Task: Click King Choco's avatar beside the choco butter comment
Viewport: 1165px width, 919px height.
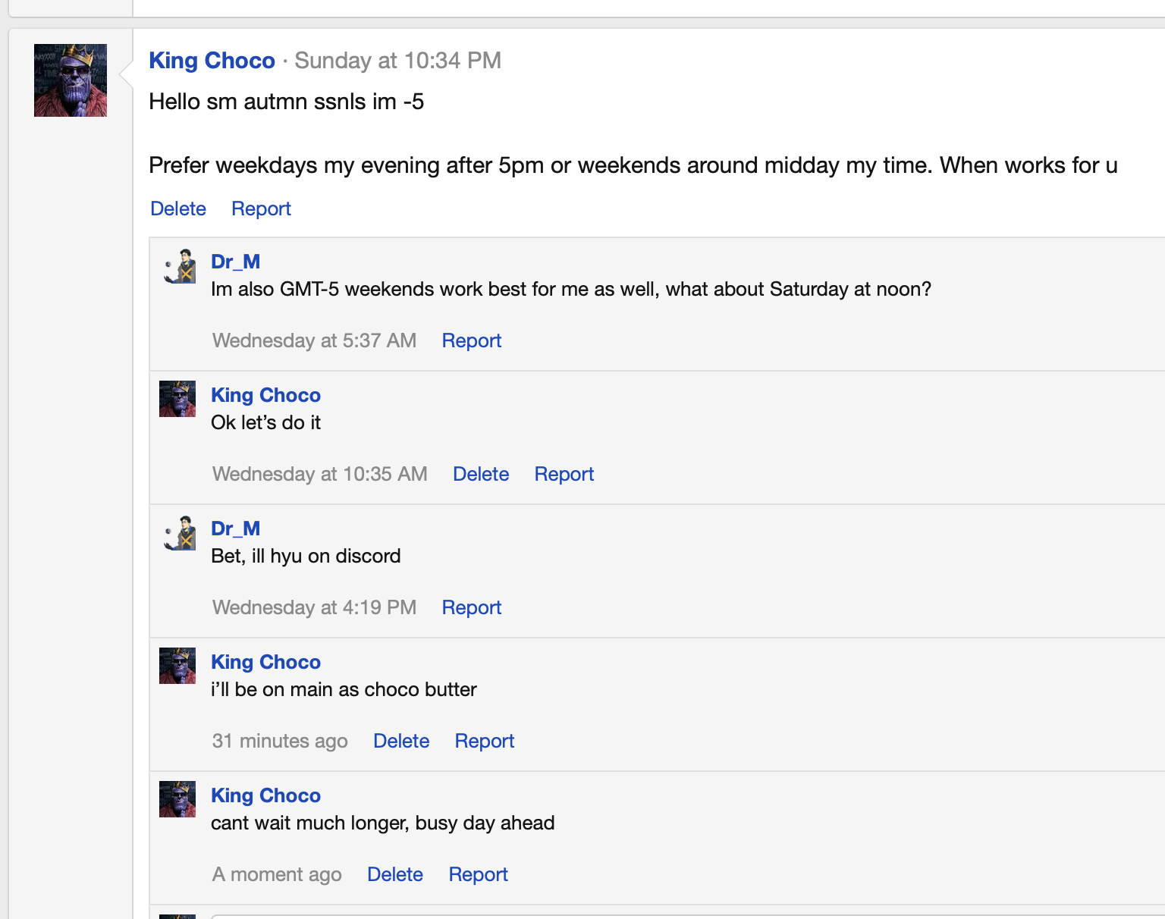Action: pyautogui.click(x=177, y=666)
